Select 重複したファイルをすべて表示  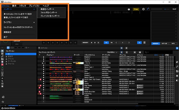tap(16, 17)
